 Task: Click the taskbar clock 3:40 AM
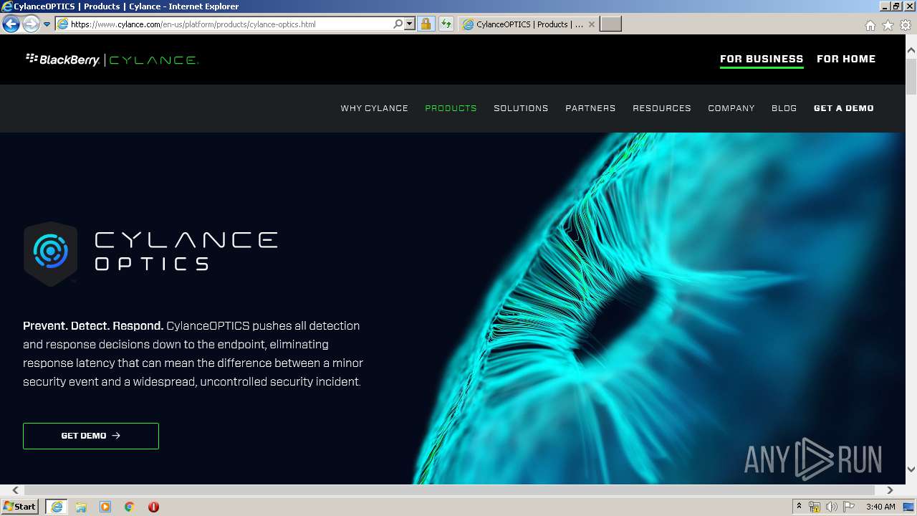(x=880, y=507)
